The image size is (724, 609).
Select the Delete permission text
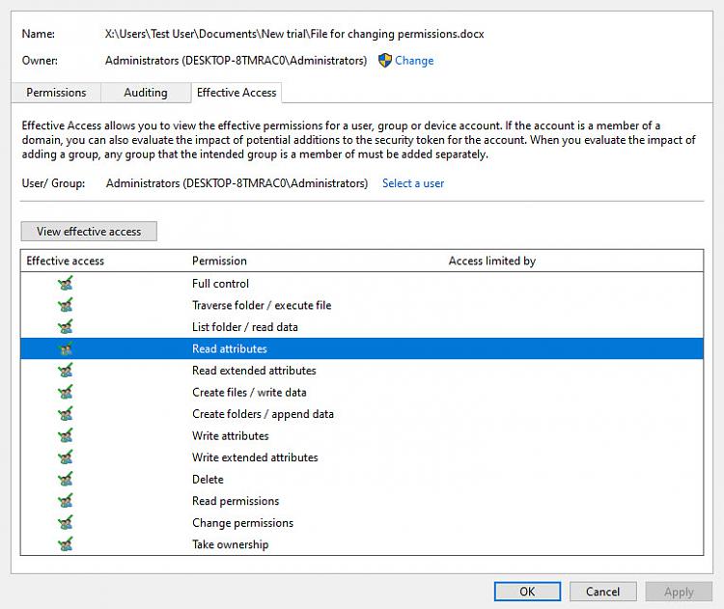click(208, 480)
